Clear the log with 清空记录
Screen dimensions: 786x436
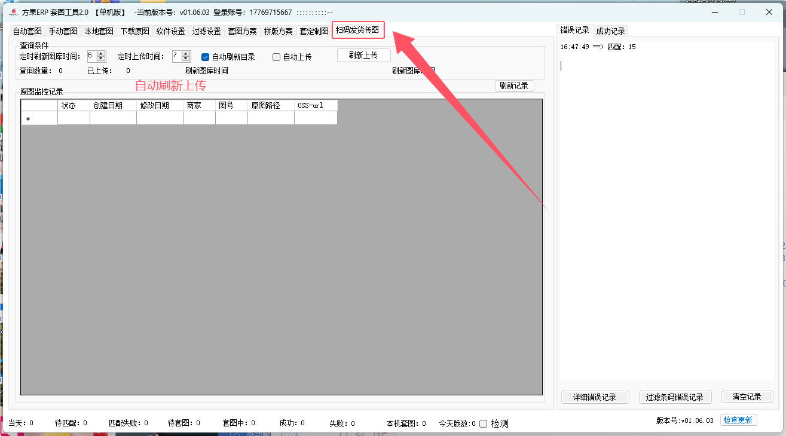[x=747, y=397]
